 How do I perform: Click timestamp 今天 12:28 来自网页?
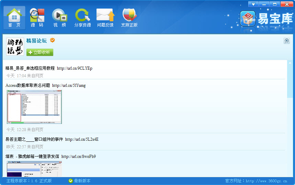pyautogui.click(x=25, y=129)
